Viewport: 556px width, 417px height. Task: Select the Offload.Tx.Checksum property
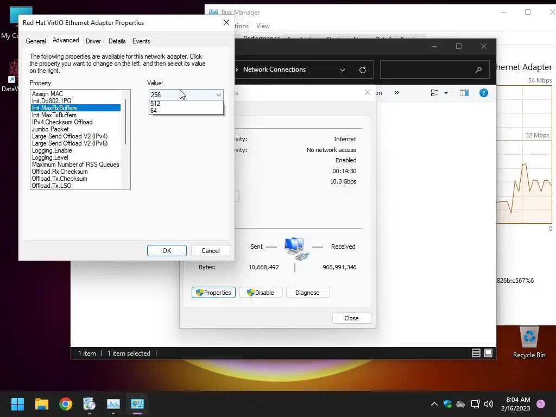(x=76, y=179)
